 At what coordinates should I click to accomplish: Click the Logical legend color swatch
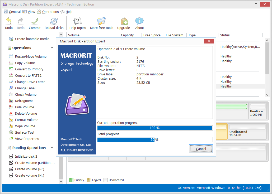[x=89, y=180]
